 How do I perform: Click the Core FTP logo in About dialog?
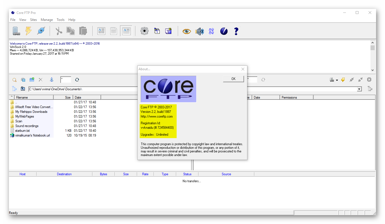click(168, 89)
